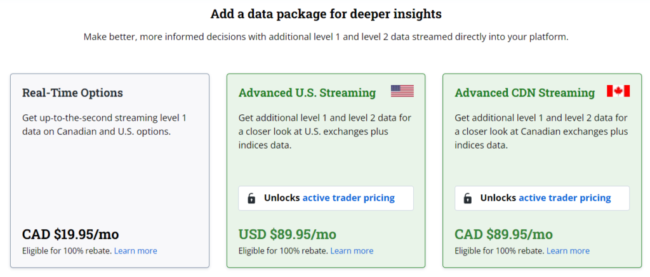The image size is (650, 277).
Task: Click the CAD $19.95/mo price
Action: pyautogui.click(x=70, y=234)
